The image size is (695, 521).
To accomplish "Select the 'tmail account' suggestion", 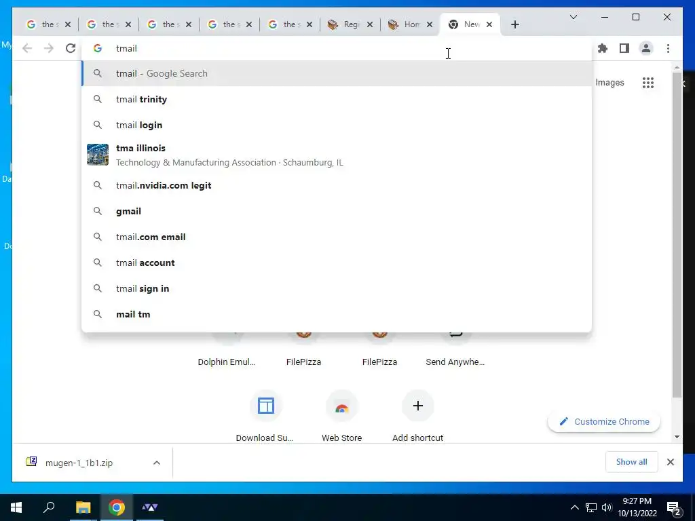I will pyautogui.click(x=337, y=263).
